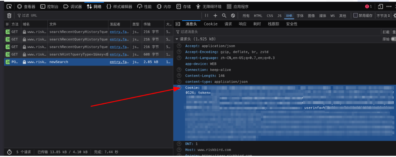
Task: Collapse the request details pane toggle icon
Action: [178, 24]
